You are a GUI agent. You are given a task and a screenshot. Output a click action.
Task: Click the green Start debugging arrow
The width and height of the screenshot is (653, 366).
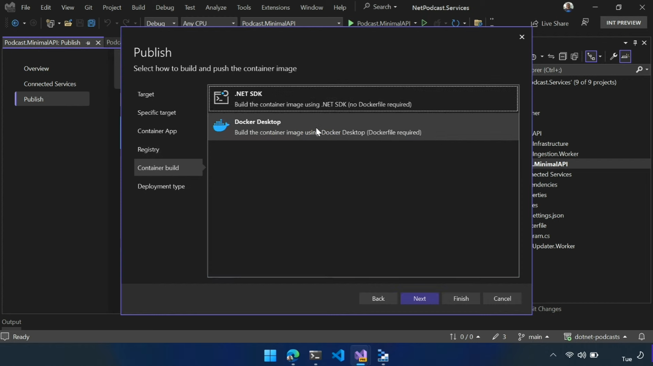point(351,23)
